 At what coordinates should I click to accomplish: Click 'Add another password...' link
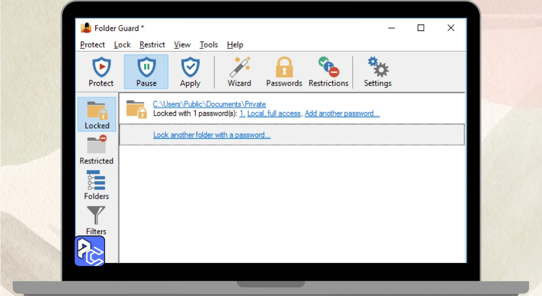[342, 113]
